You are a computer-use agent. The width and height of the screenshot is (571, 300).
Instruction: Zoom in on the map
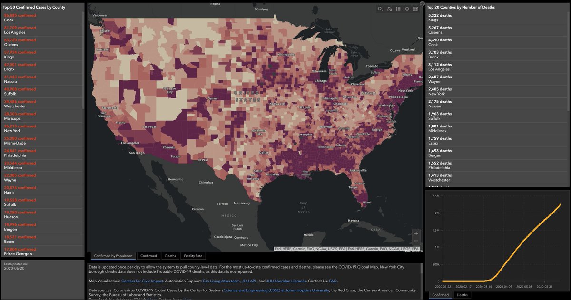pyautogui.click(x=416, y=233)
